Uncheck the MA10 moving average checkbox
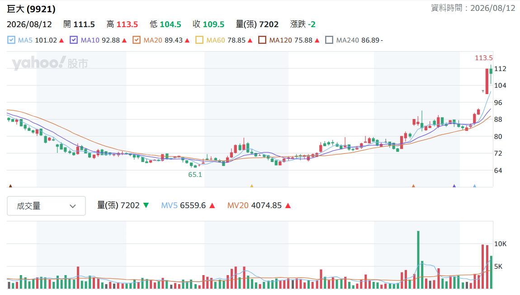This screenshot has height=295, width=520. point(74,40)
